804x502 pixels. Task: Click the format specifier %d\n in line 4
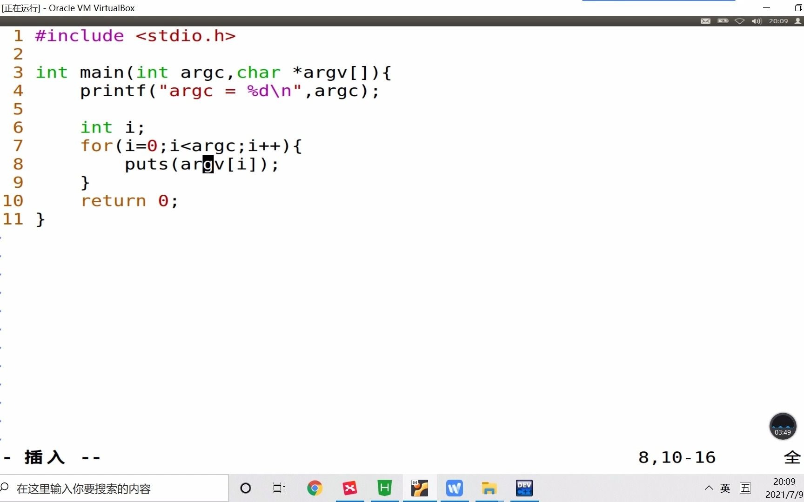[x=270, y=91]
